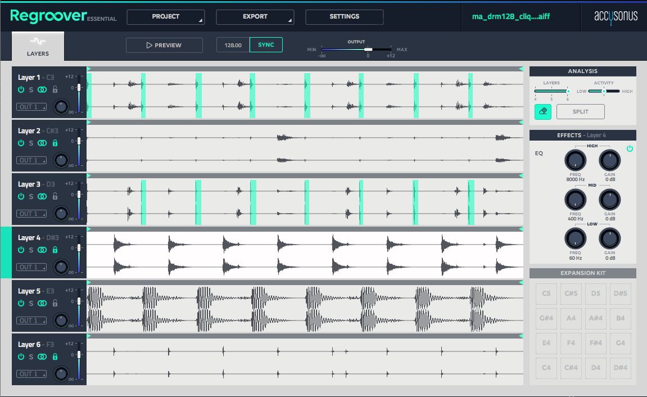Click the HIGH GAIN knob
Viewport: 647px width, 397px height.
(x=609, y=160)
